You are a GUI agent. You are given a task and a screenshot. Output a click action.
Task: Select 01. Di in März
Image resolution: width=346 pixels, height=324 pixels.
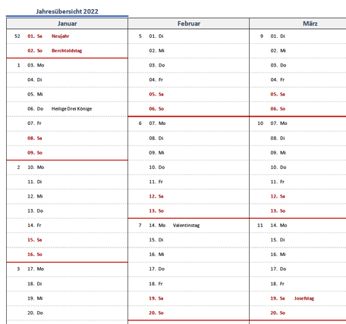(278, 36)
